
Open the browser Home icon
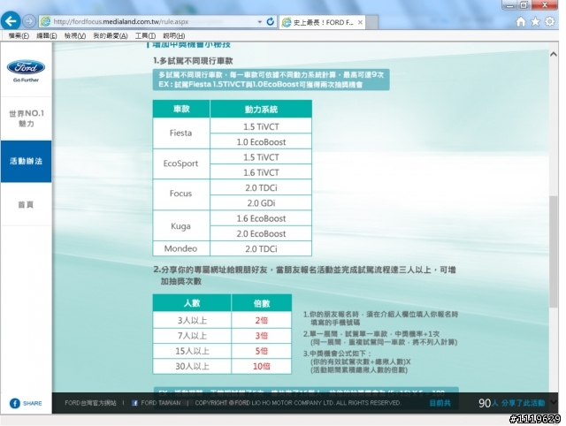pyautogui.click(x=521, y=21)
